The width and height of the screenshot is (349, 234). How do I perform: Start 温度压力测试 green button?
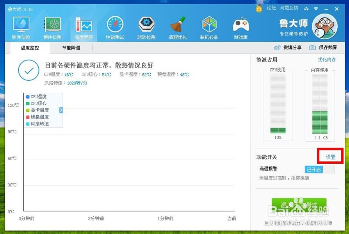[299, 205]
